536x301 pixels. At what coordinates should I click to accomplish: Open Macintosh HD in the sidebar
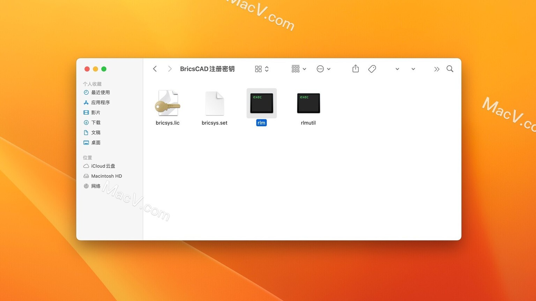point(103,176)
